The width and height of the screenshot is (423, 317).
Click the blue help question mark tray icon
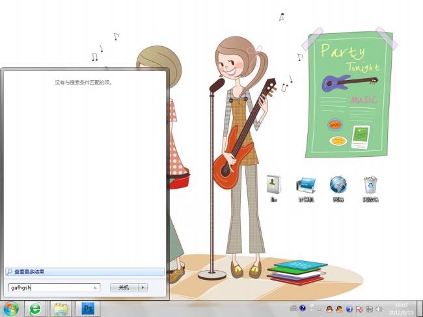click(x=303, y=308)
